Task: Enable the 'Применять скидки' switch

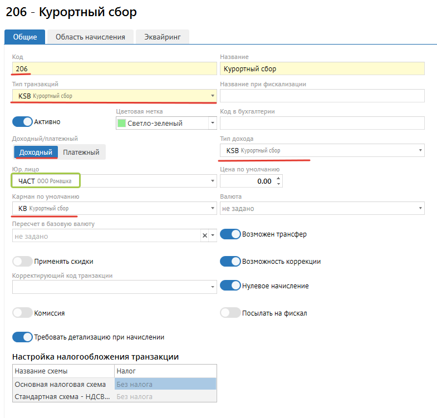Action: pyautogui.click(x=22, y=261)
